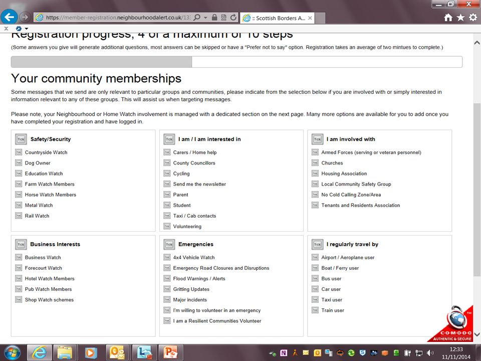Tick all Emergencies header box
Viewport: 481px width, 361px height.
(x=169, y=244)
